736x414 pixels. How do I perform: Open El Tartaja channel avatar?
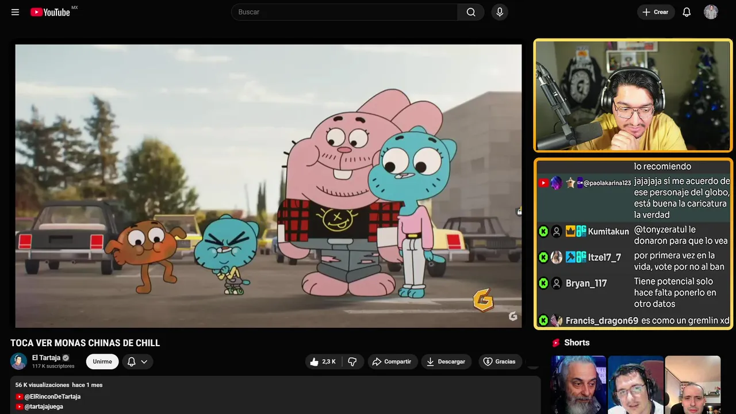19,361
